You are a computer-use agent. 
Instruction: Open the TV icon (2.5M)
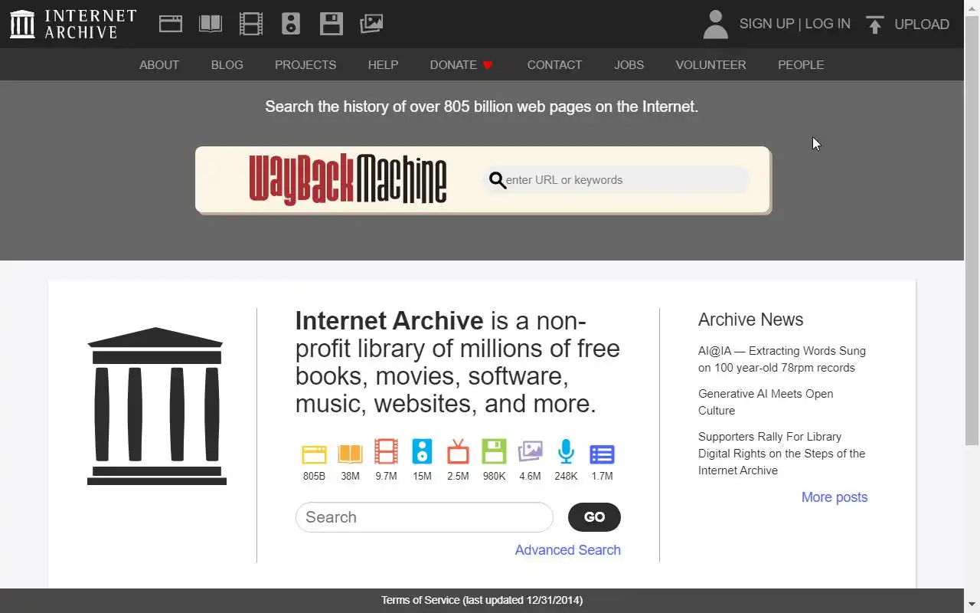[x=458, y=452]
